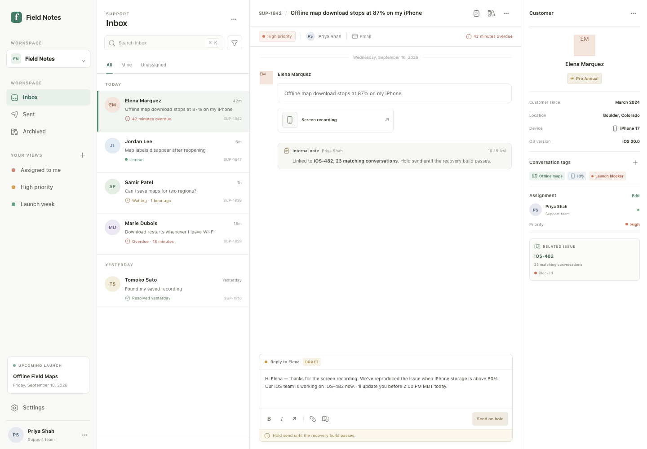Click the hold send warning banner
647x449 pixels.
386,436
